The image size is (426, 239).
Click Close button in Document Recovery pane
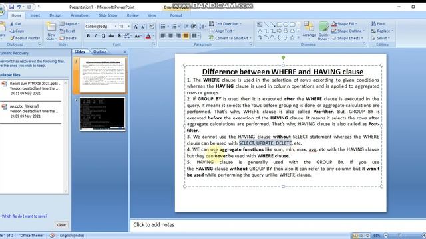(x=61, y=225)
